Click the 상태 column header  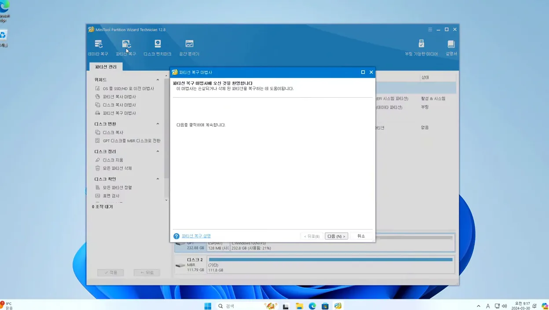(x=425, y=77)
